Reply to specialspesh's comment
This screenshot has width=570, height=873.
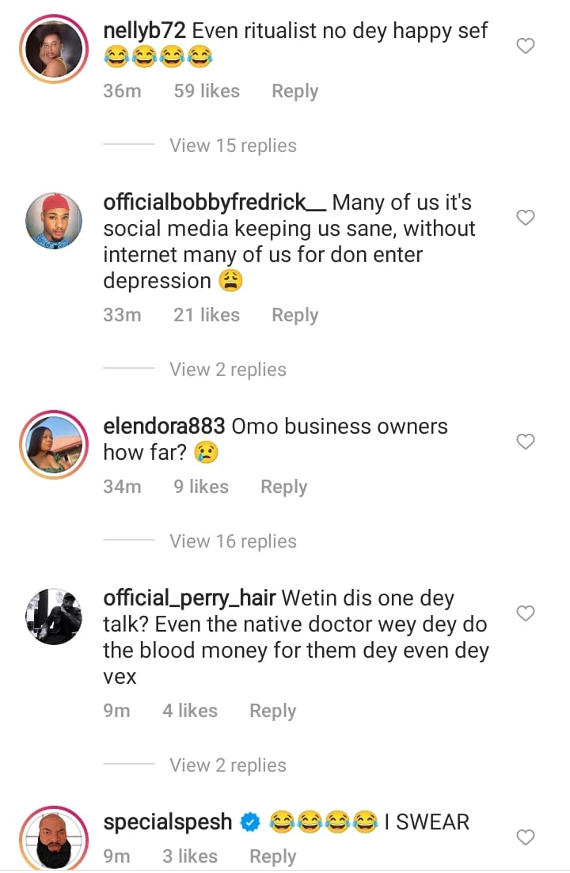(x=272, y=856)
